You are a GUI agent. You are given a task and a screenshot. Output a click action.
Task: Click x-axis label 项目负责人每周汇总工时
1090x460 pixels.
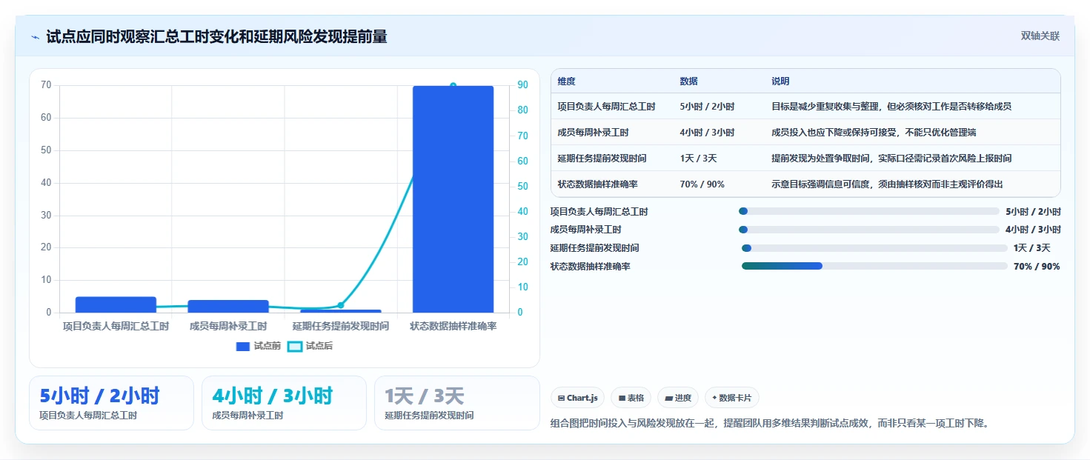tap(116, 326)
